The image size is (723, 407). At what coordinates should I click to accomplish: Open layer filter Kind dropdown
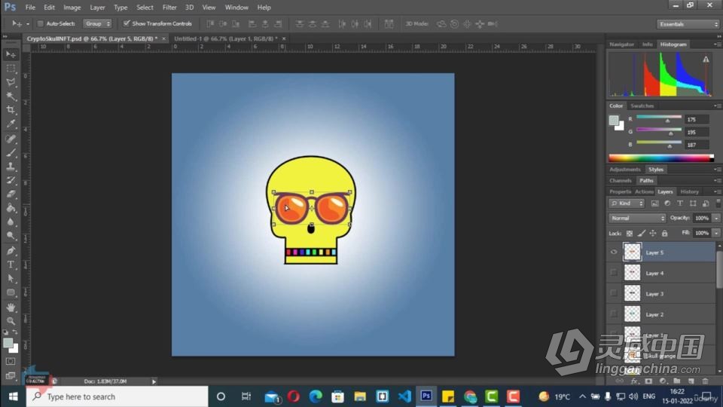(627, 203)
